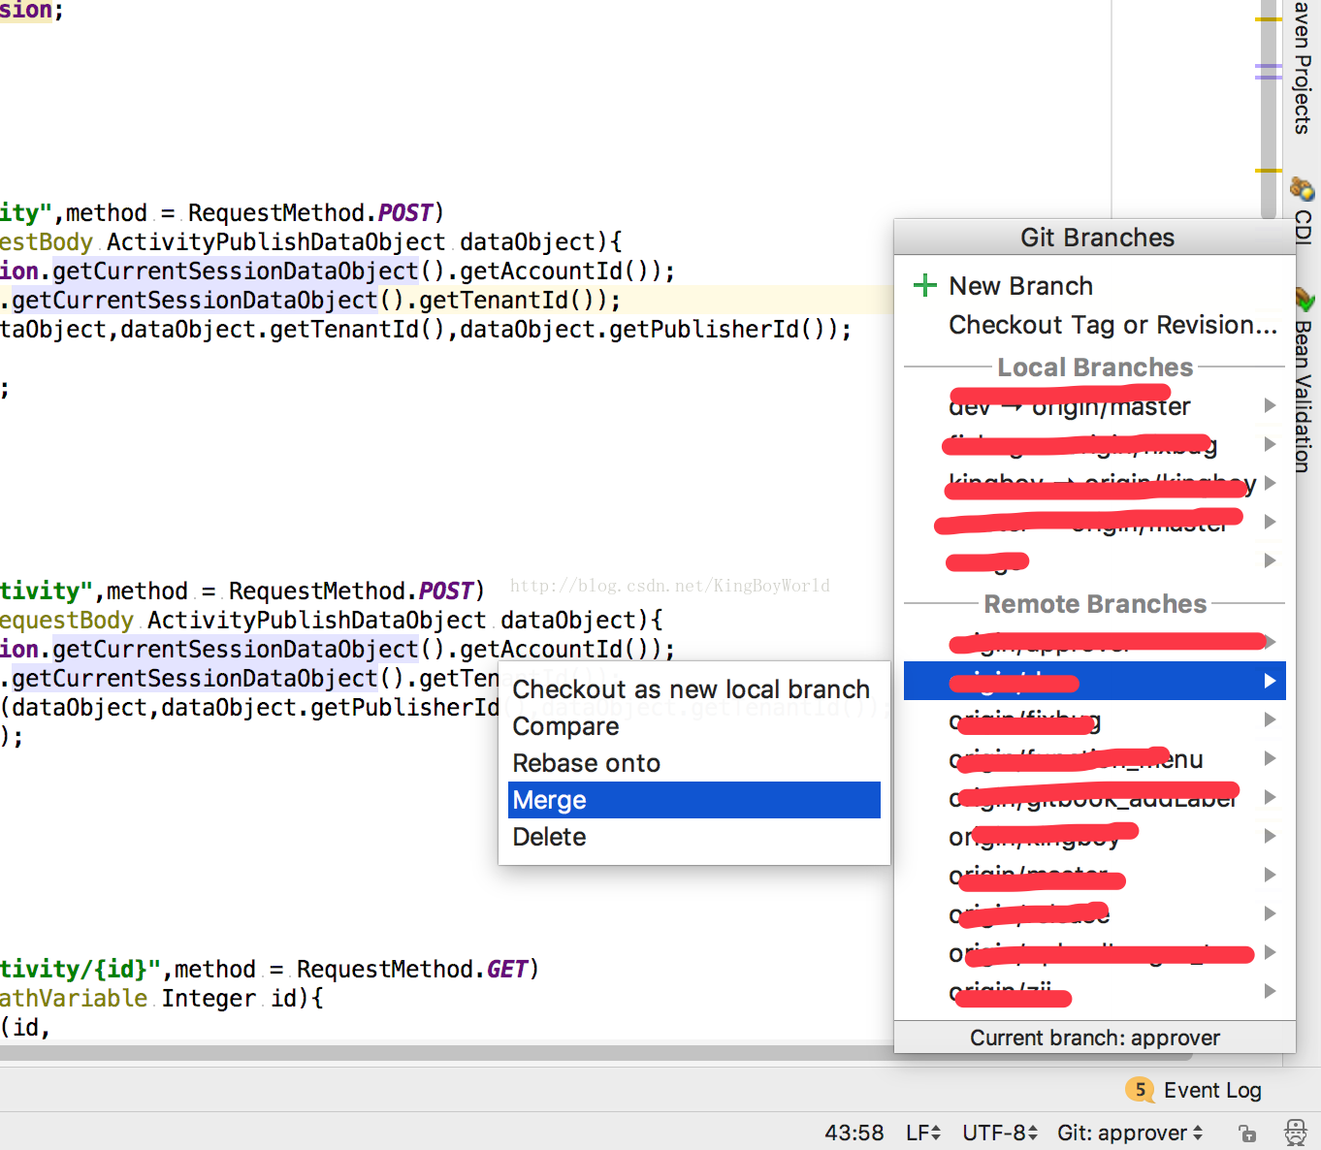The image size is (1321, 1150).
Task: Open the Hector code inspector icon
Action: pos(1296,1133)
